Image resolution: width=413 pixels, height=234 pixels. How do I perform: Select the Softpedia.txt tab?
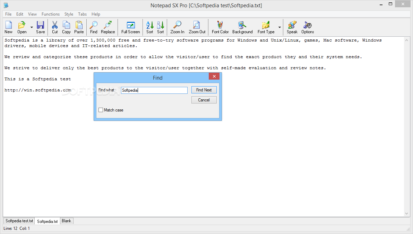(x=48, y=222)
